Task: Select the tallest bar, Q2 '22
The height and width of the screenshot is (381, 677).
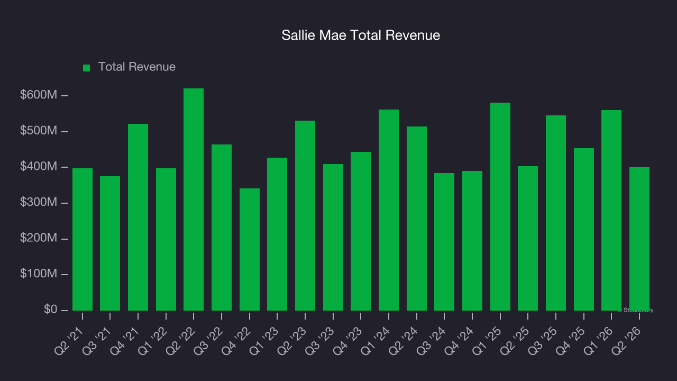Action: 194,199
